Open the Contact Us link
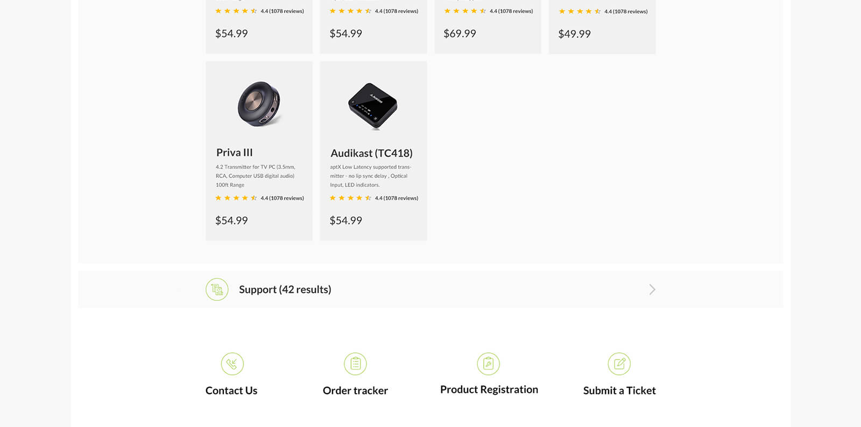This screenshot has height=427, width=861. (231, 390)
